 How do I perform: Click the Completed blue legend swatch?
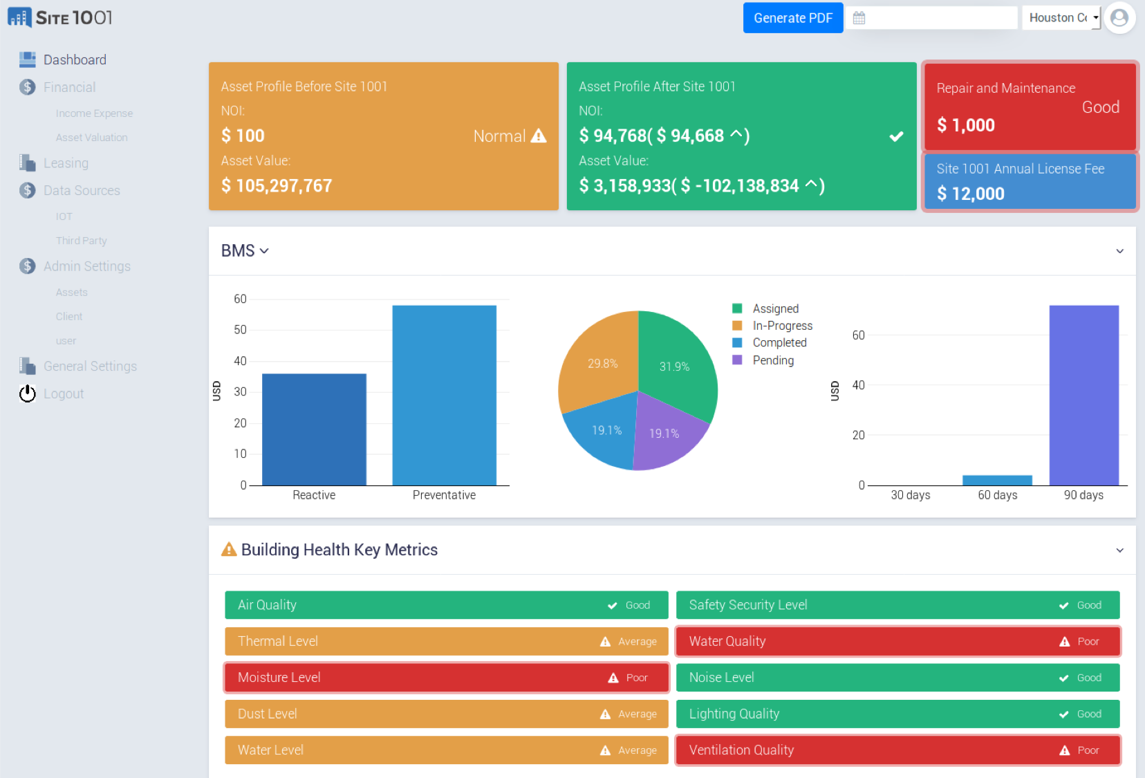(737, 343)
